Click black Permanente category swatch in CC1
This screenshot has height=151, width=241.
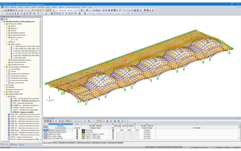pyautogui.click(x=83, y=130)
